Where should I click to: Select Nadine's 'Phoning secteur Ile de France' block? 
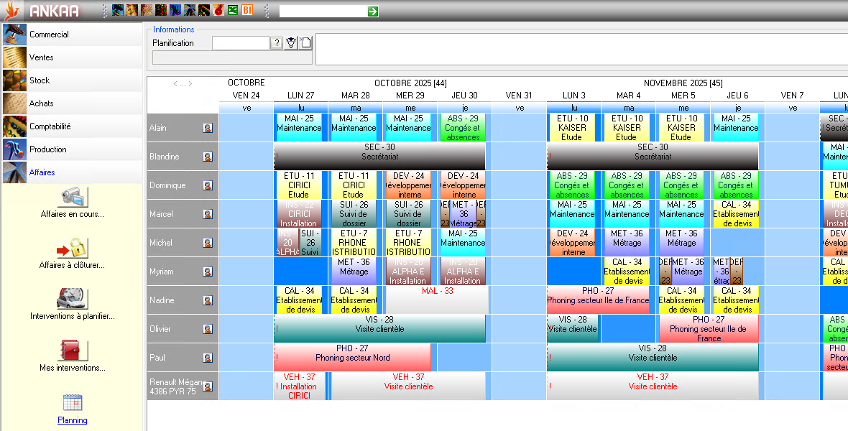point(598,300)
